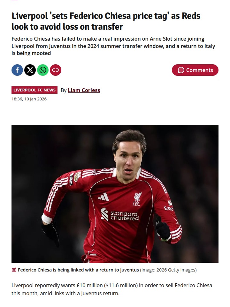Click the 2026 Getty Images credit text
The image size is (230, 307).
point(168,270)
